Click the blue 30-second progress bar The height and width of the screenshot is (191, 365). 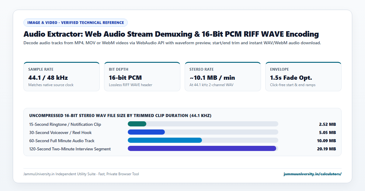point(146,132)
